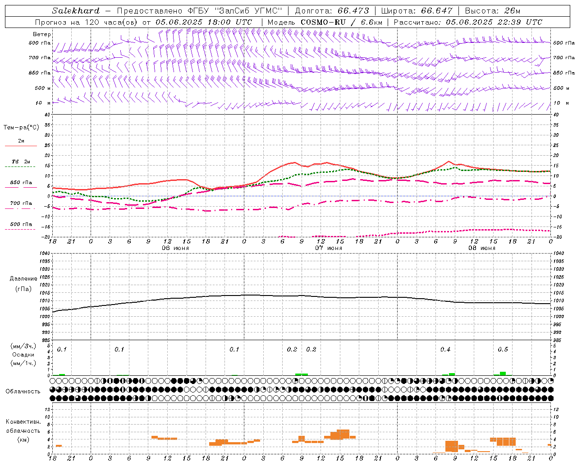
Task: Click the 0.5 precipitation amount
Action: [503, 350]
